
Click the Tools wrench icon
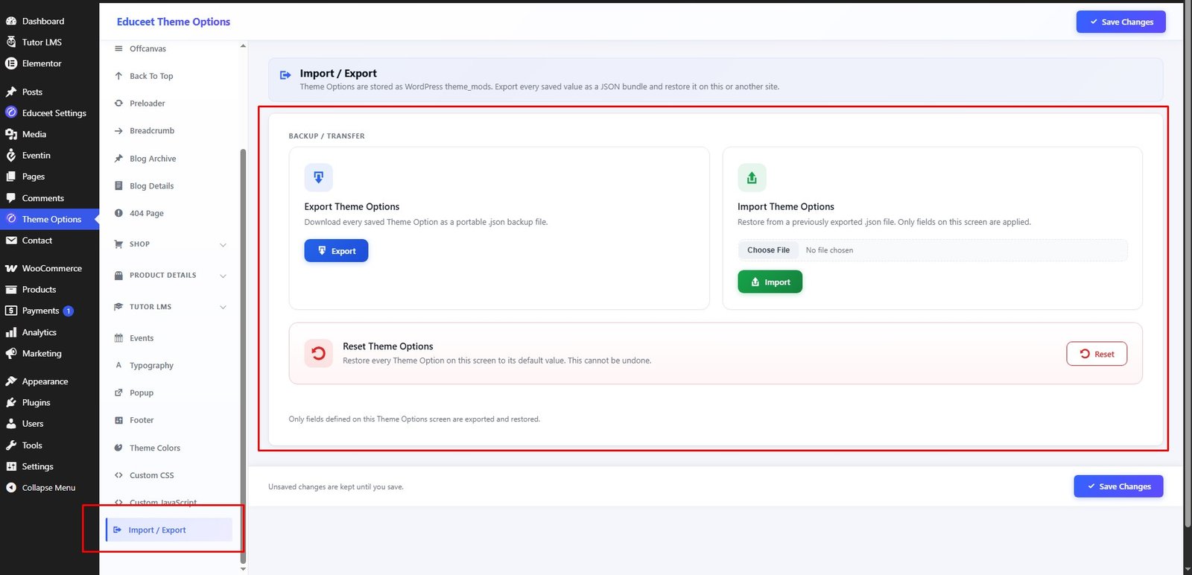[11, 445]
